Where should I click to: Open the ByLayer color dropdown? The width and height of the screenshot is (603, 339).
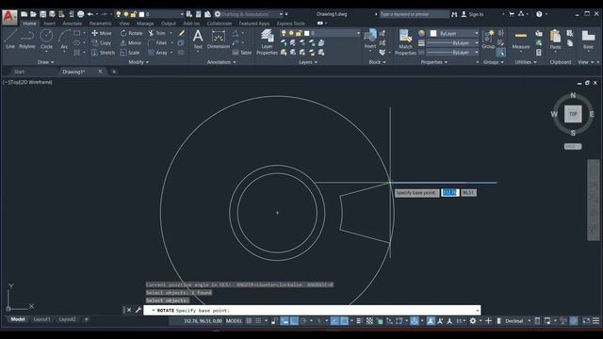477,34
